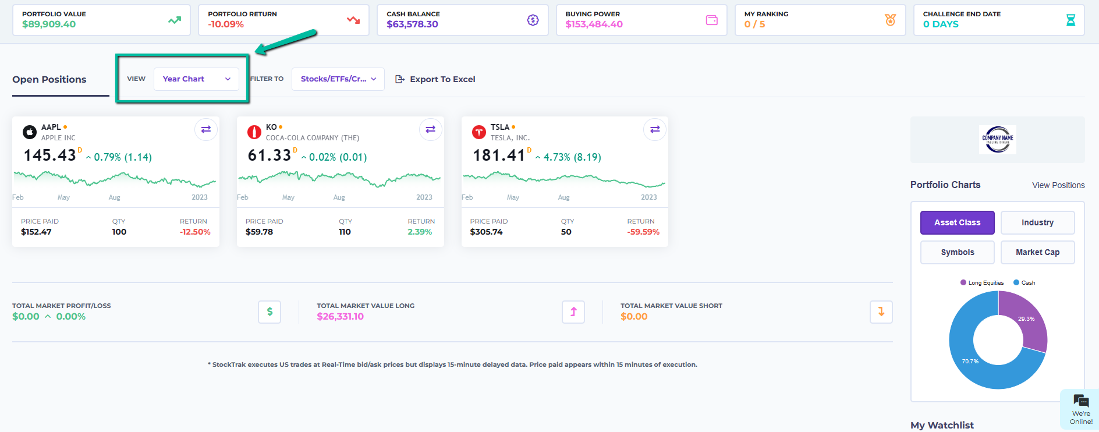Click the Apple logo on AAPL card
The image size is (1099, 432).
[x=30, y=132]
